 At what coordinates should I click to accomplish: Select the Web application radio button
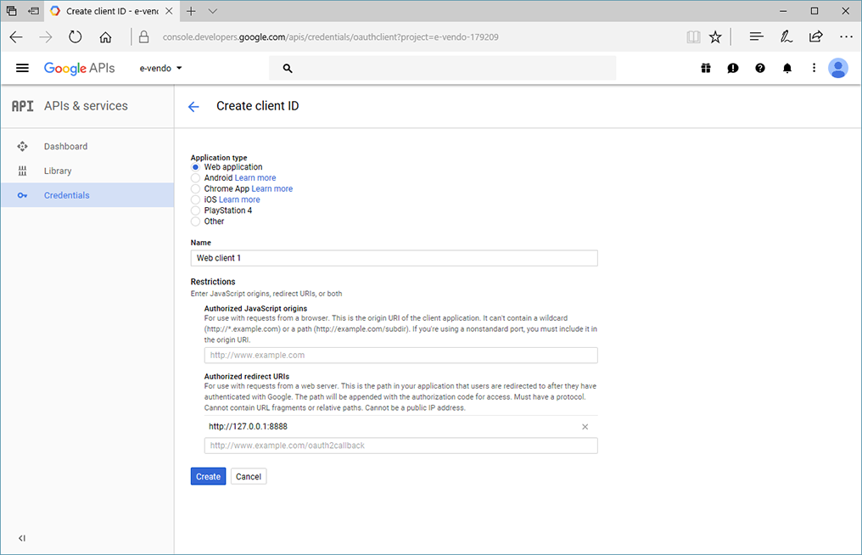(195, 167)
